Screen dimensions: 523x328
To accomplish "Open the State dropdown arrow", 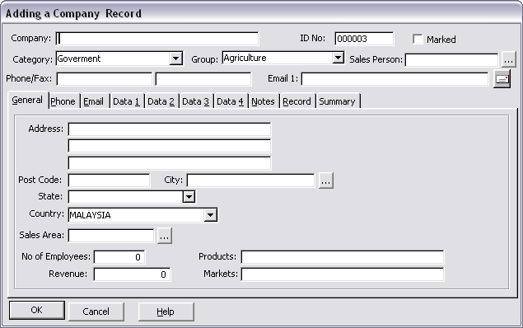I will pyautogui.click(x=189, y=196).
